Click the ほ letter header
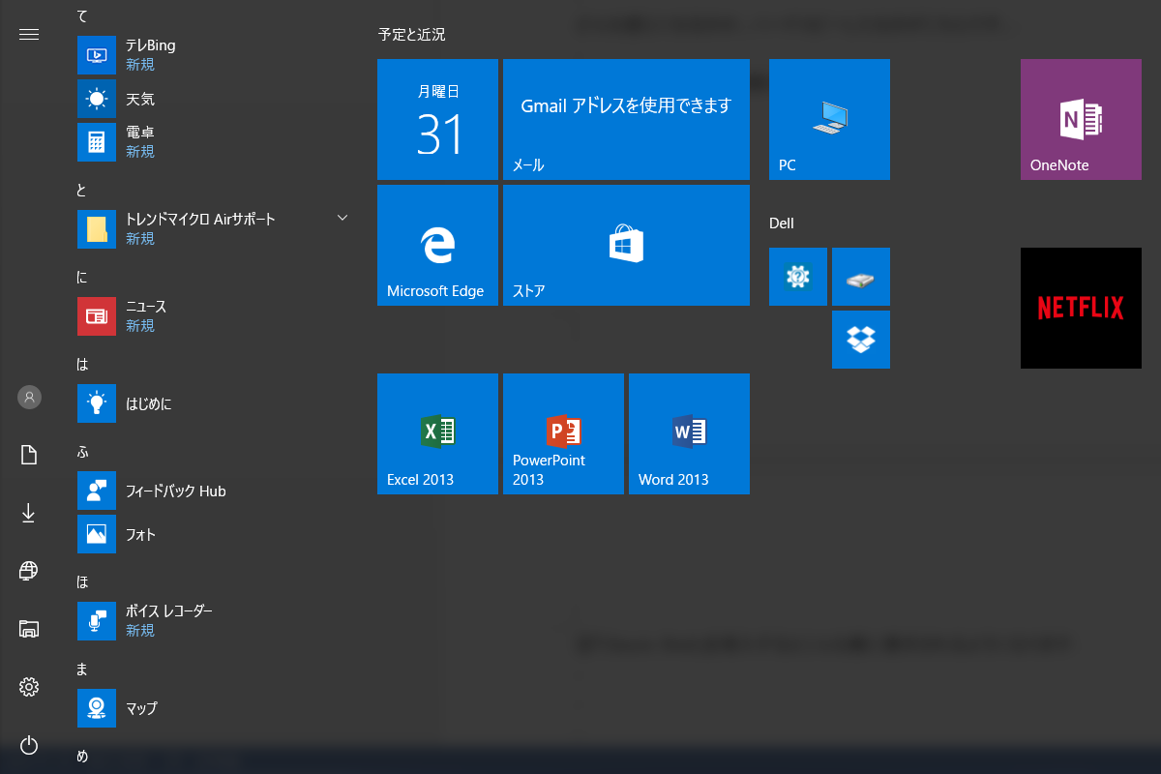Viewport: 1161px width, 774px height. click(x=82, y=582)
